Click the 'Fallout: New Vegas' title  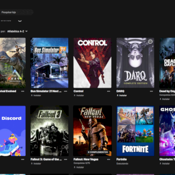coord(86,159)
